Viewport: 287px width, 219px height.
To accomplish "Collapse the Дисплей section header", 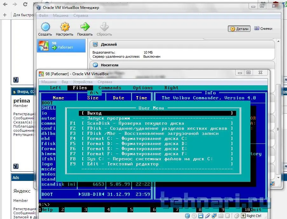I will click(109, 44).
